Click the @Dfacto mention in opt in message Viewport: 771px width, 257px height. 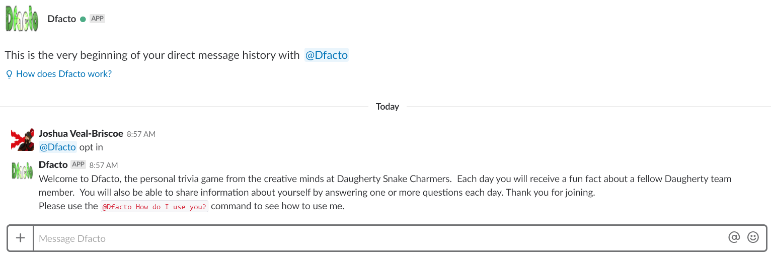(58, 147)
